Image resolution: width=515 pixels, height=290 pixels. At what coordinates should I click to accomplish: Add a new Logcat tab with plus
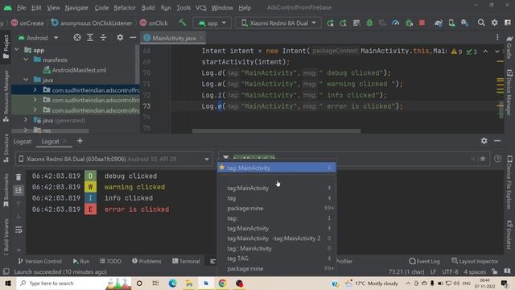click(80, 141)
